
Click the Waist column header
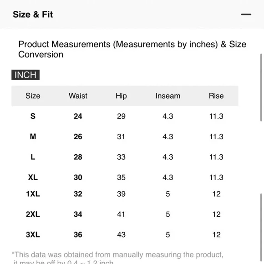[78, 96]
